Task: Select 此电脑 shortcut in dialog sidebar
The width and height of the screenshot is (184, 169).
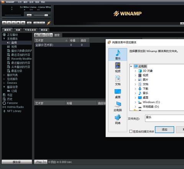Action: pyautogui.click(x=118, y=107)
